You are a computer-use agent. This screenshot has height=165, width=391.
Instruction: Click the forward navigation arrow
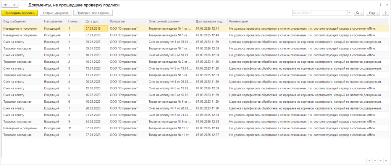click(x=14, y=5)
